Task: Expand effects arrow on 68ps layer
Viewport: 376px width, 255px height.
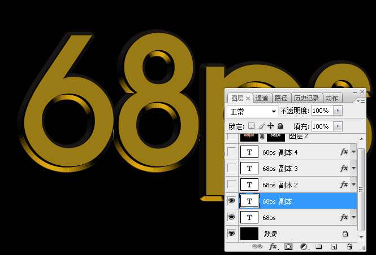Action: click(354, 217)
